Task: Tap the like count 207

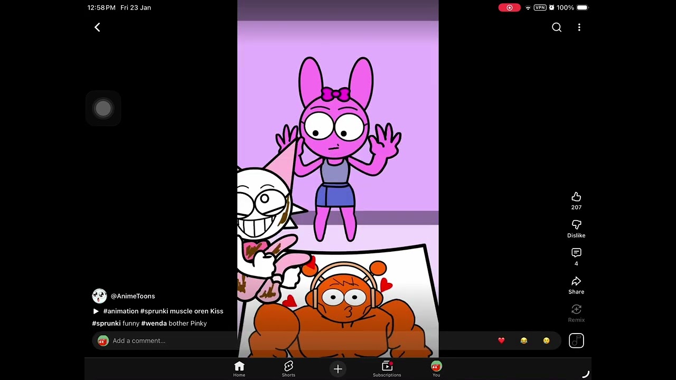Action: [576, 207]
